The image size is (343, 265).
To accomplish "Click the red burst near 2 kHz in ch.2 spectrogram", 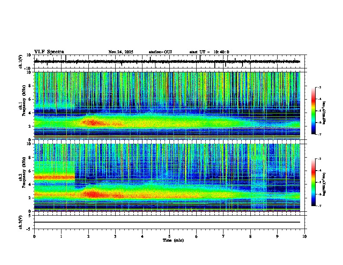I will tap(94, 194).
